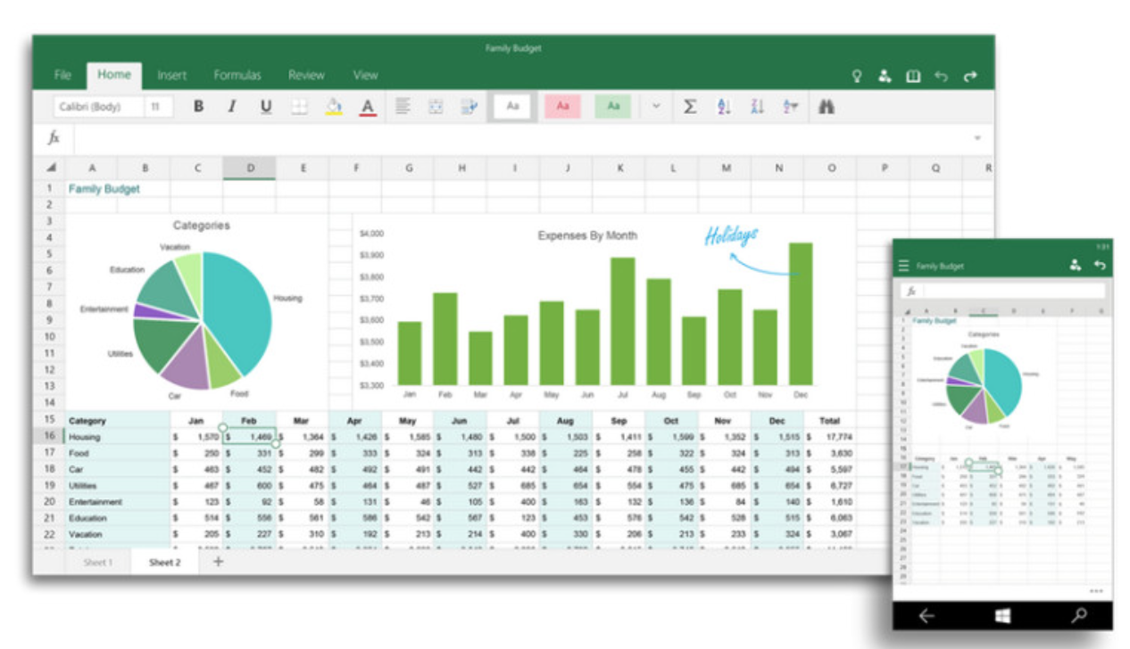
Task: Toggle italic text formatting
Action: pyautogui.click(x=231, y=107)
